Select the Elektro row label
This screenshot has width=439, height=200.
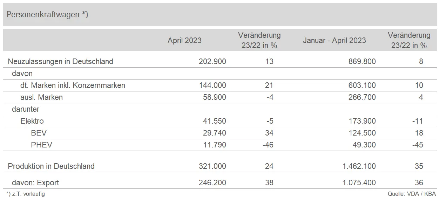click(32, 121)
